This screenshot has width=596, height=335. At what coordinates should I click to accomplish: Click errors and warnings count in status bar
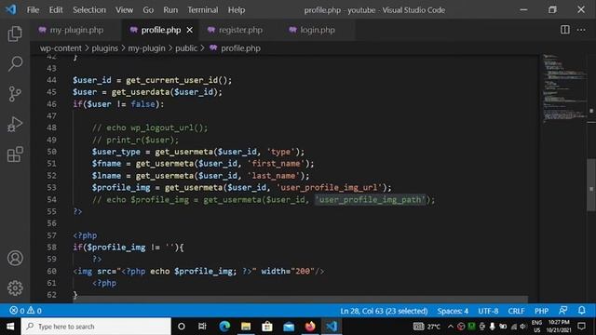25,311
